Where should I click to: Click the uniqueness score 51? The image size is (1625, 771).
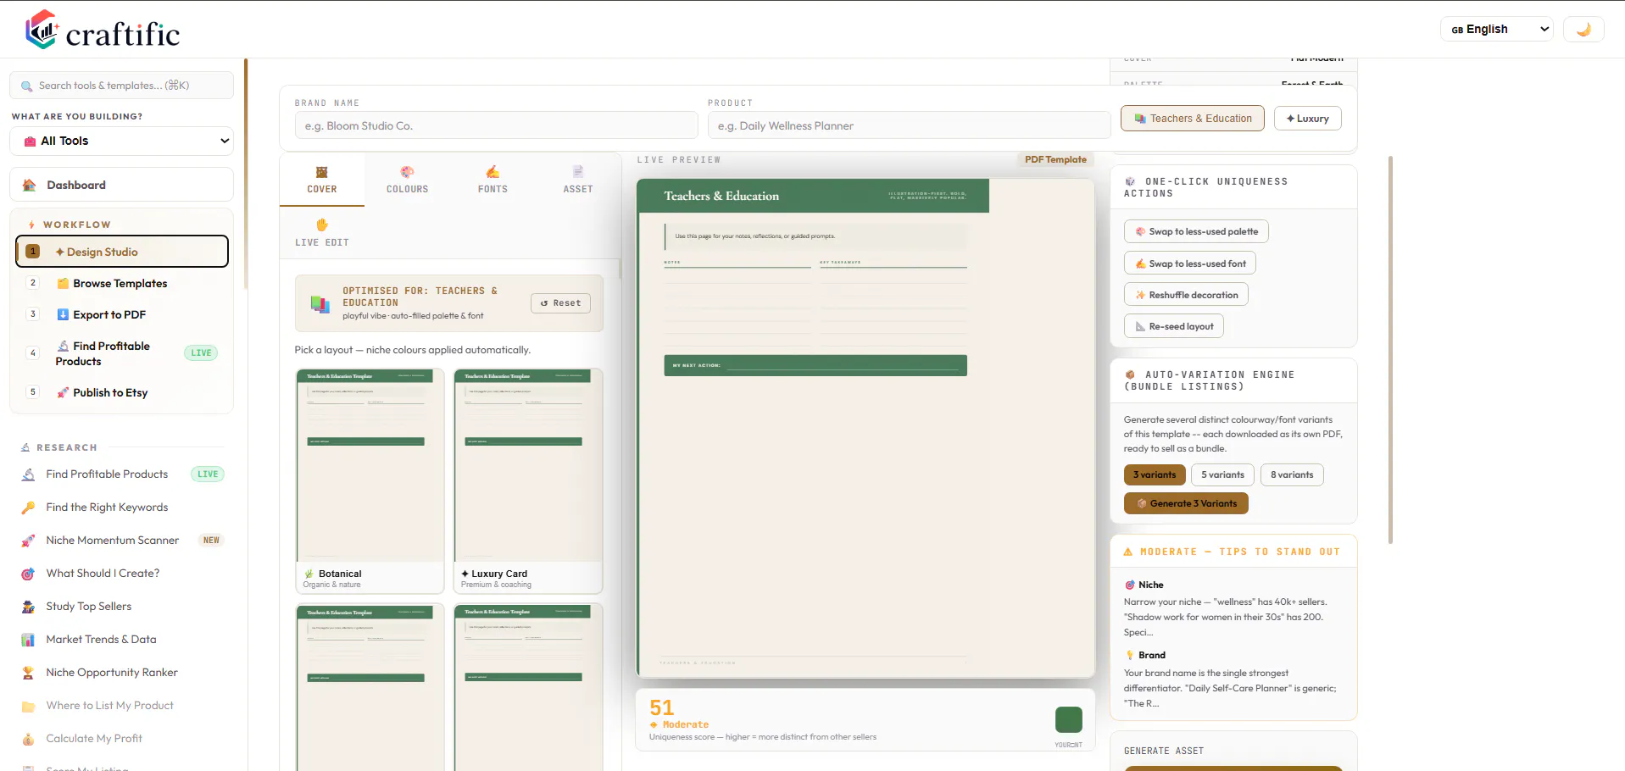coord(662,707)
